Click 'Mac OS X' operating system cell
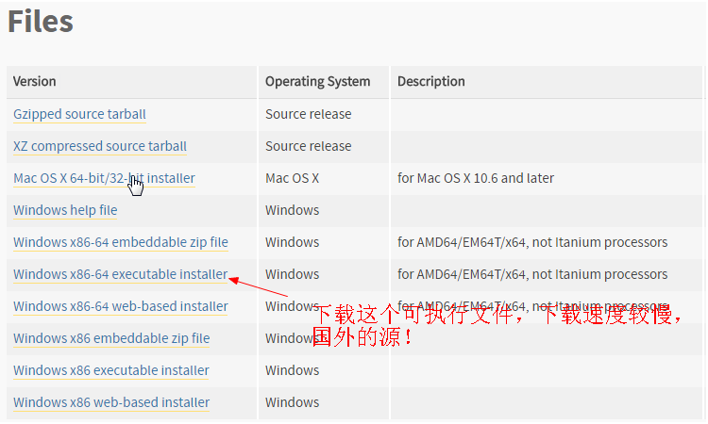 292,178
